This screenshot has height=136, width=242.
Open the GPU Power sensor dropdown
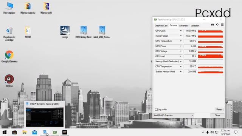pos(181,46)
